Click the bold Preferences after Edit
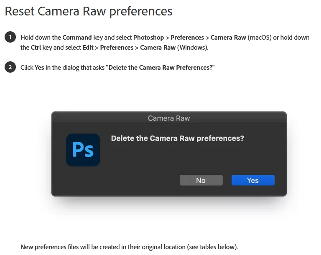 tap(117, 48)
